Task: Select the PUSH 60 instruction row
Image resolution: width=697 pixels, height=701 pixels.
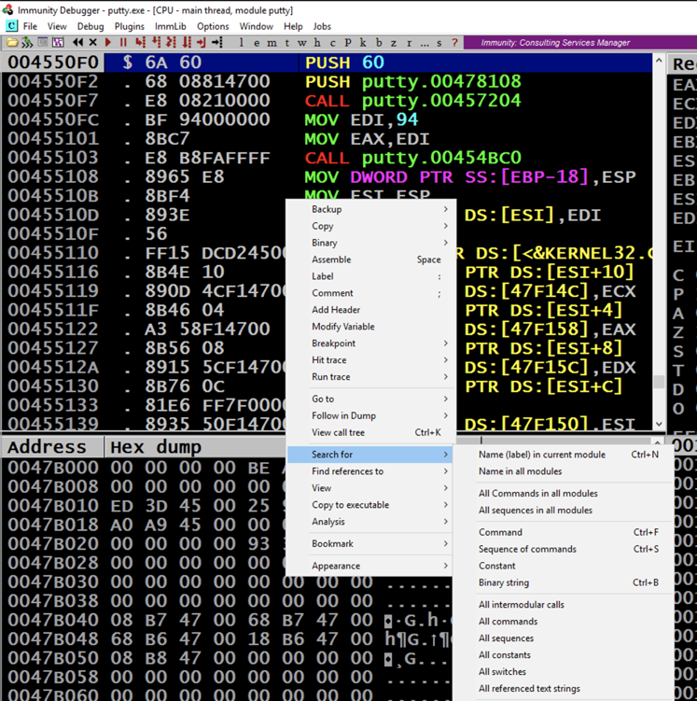Action: (327, 63)
